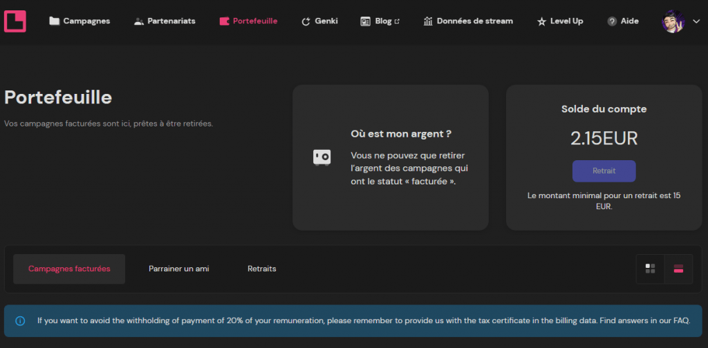This screenshot has width=708, height=348.
Task: Open the Retraits tab
Action: pyautogui.click(x=261, y=269)
